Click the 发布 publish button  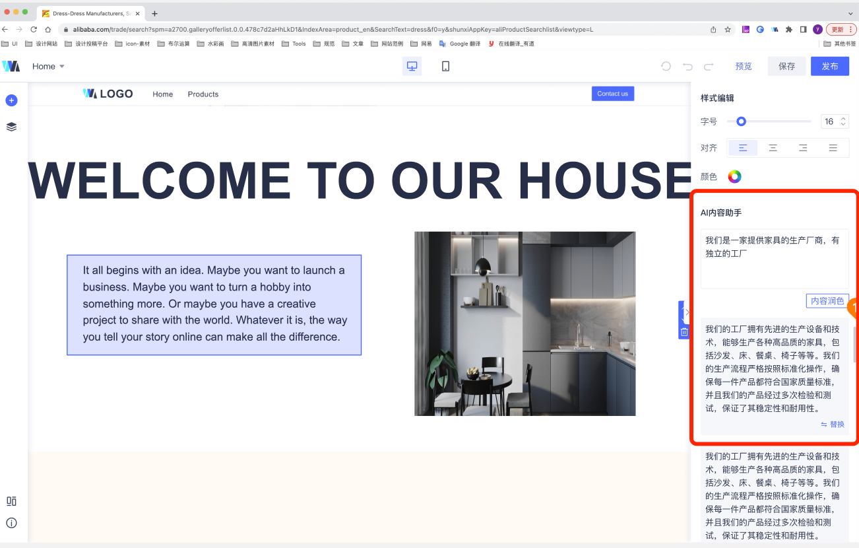830,66
